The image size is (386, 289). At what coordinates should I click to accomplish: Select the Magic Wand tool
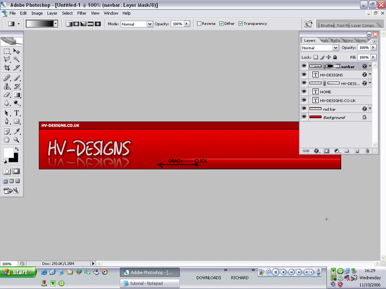tap(16, 59)
